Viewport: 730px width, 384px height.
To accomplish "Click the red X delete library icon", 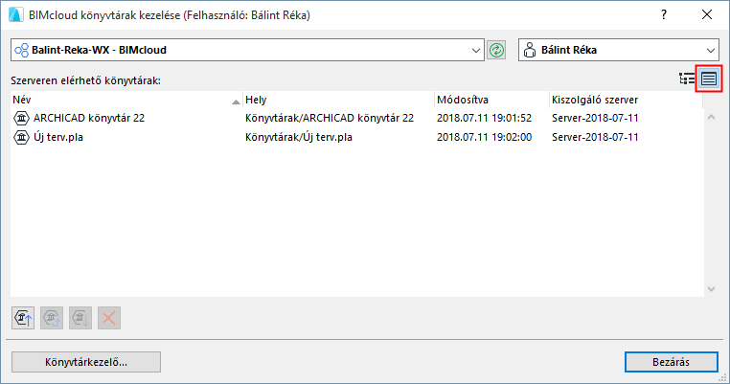I will [x=109, y=318].
